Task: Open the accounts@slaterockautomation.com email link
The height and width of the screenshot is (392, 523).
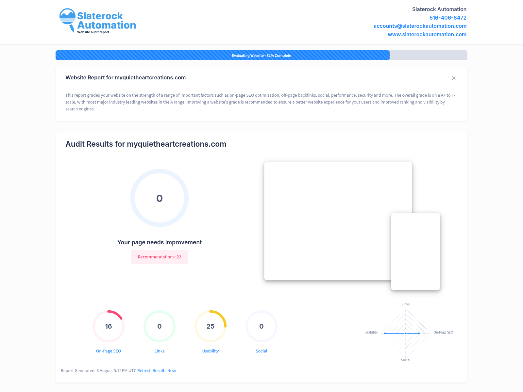Action: point(420,26)
